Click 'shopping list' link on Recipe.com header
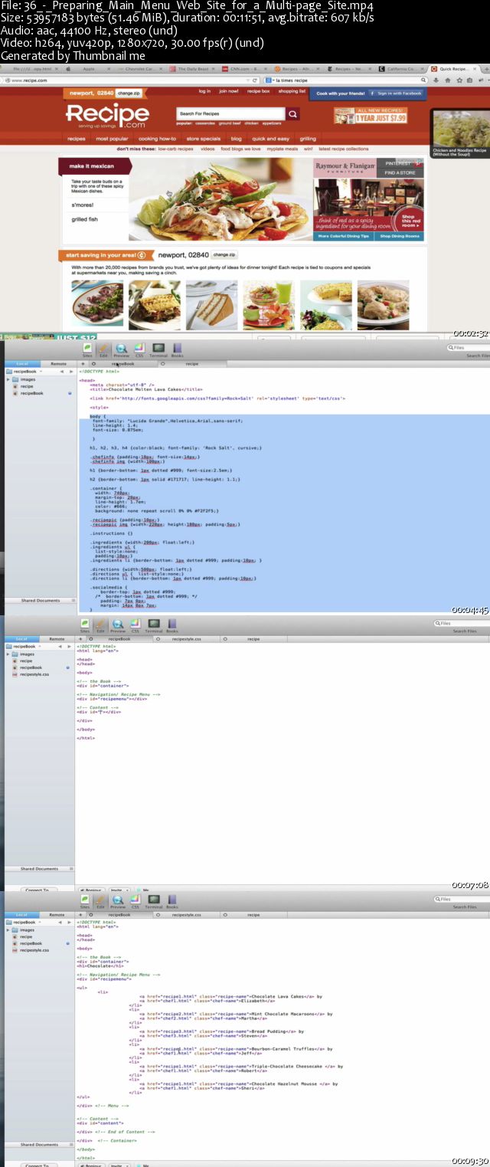Screen dimensions: 490x1167 292,91
